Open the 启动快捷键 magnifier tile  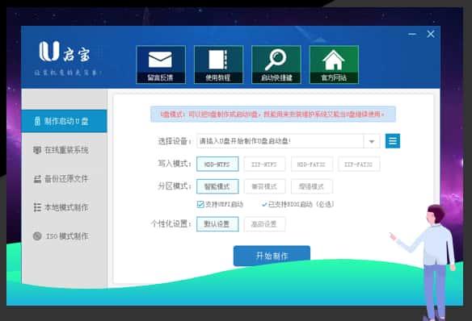pyautogui.click(x=276, y=65)
